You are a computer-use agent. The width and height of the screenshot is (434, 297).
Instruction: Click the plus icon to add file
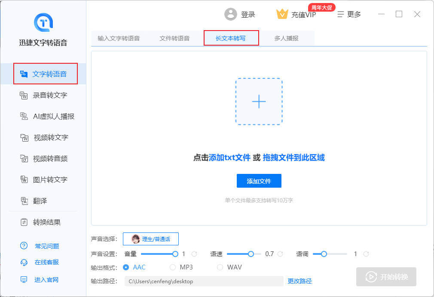(259, 102)
